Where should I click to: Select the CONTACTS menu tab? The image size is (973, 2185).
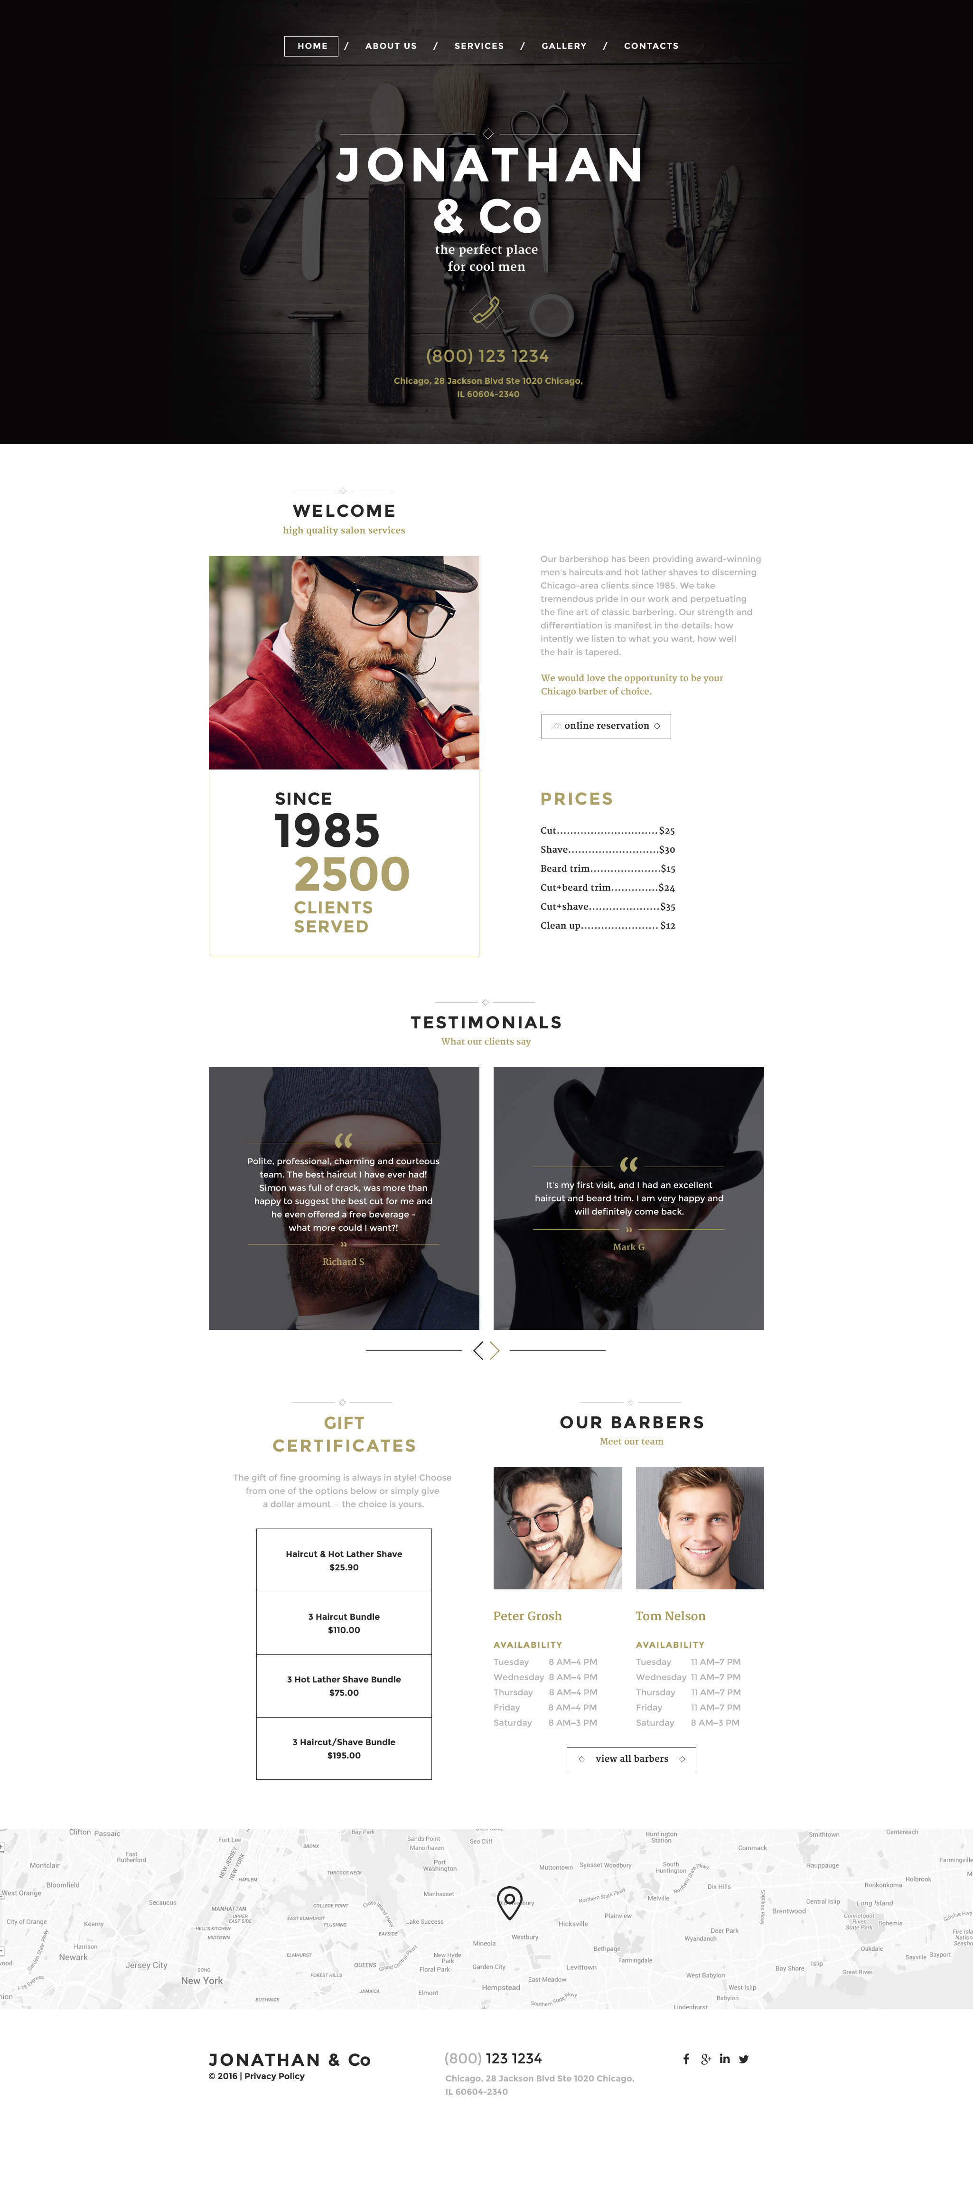[x=653, y=45]
